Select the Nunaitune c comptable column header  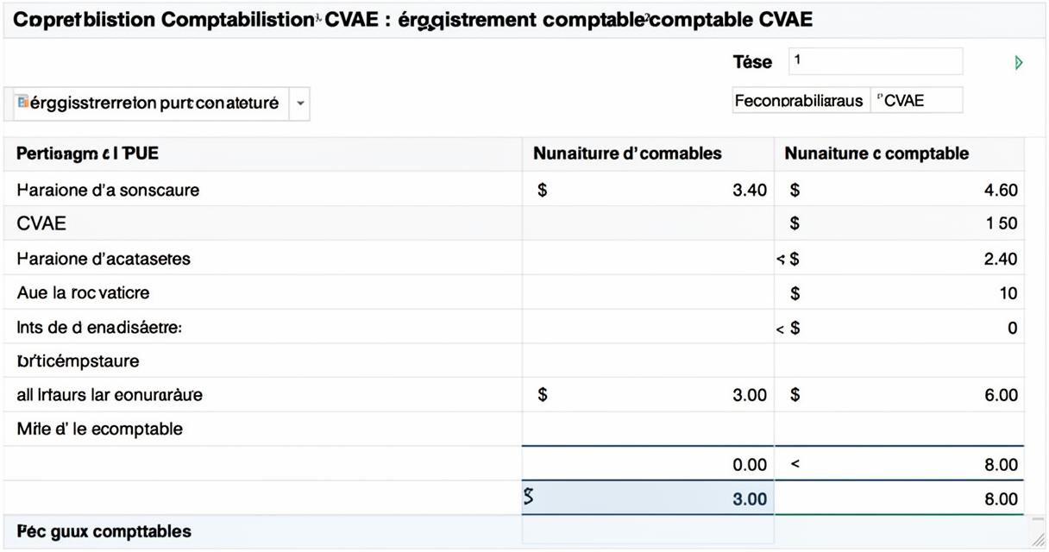[899, 154]
